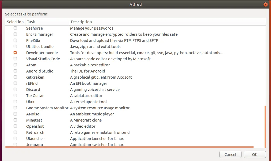Check the GitKraken checkbox
Viewport: 271px width, 161px height.
(x=15, y=77)
